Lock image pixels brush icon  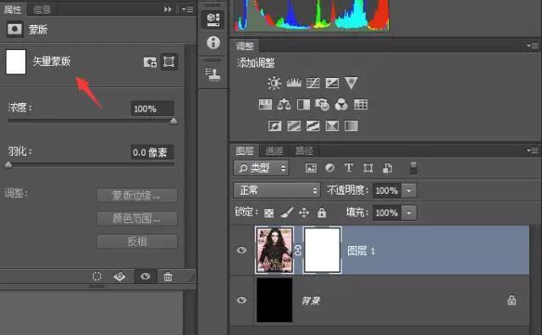(x=287, y=212)
